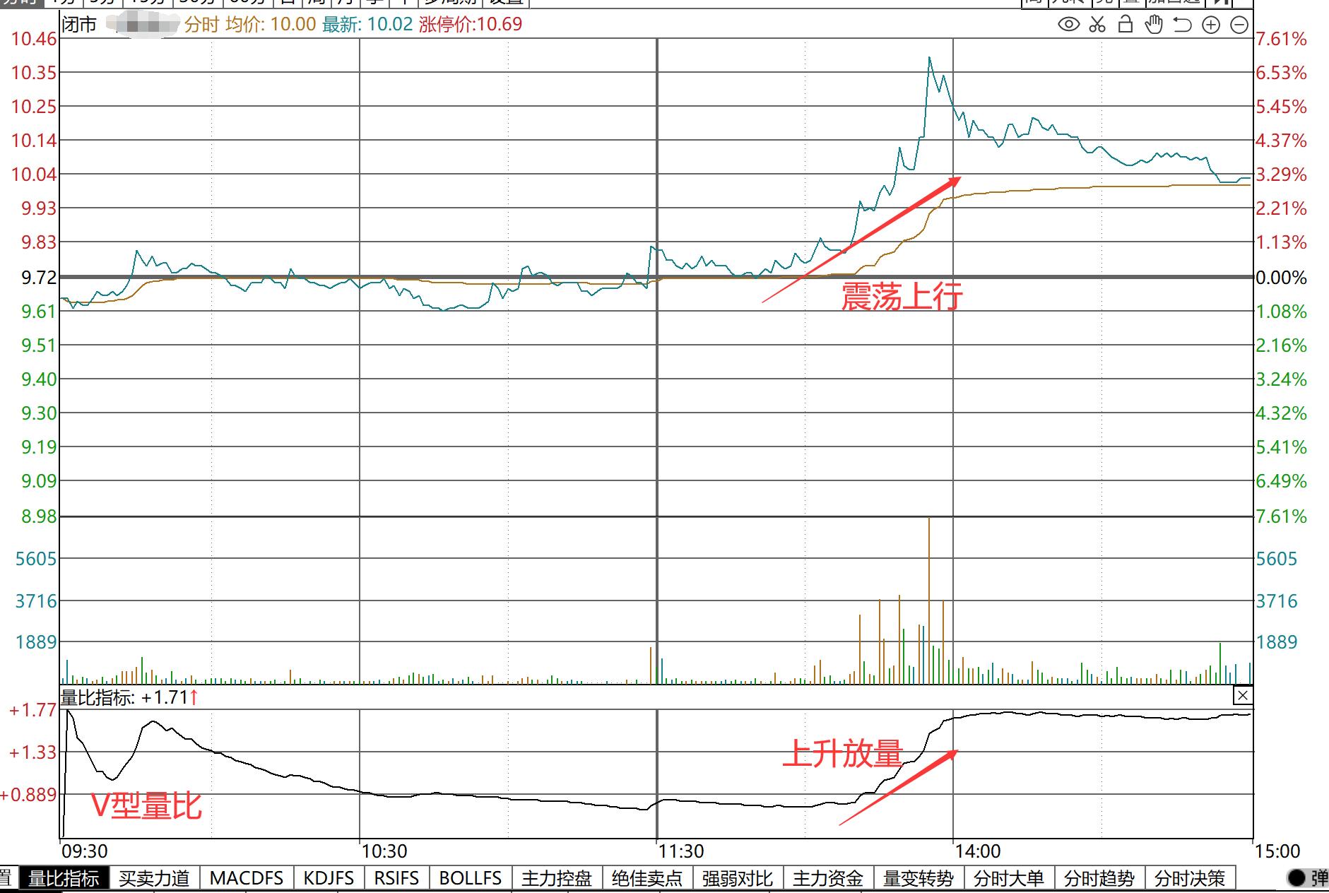Click the 10.35 price axis label
1329x893 pixels.
click(34, 73)
